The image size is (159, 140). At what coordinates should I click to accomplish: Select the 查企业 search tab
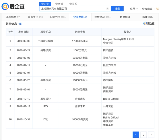point(45,4)
